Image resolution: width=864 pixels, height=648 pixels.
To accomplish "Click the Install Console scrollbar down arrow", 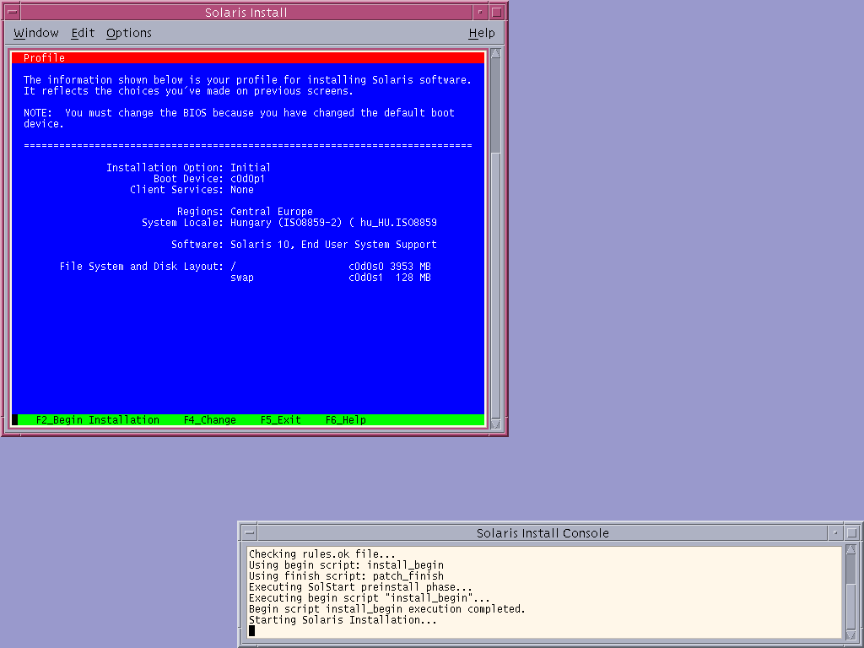I will (850, 635).
